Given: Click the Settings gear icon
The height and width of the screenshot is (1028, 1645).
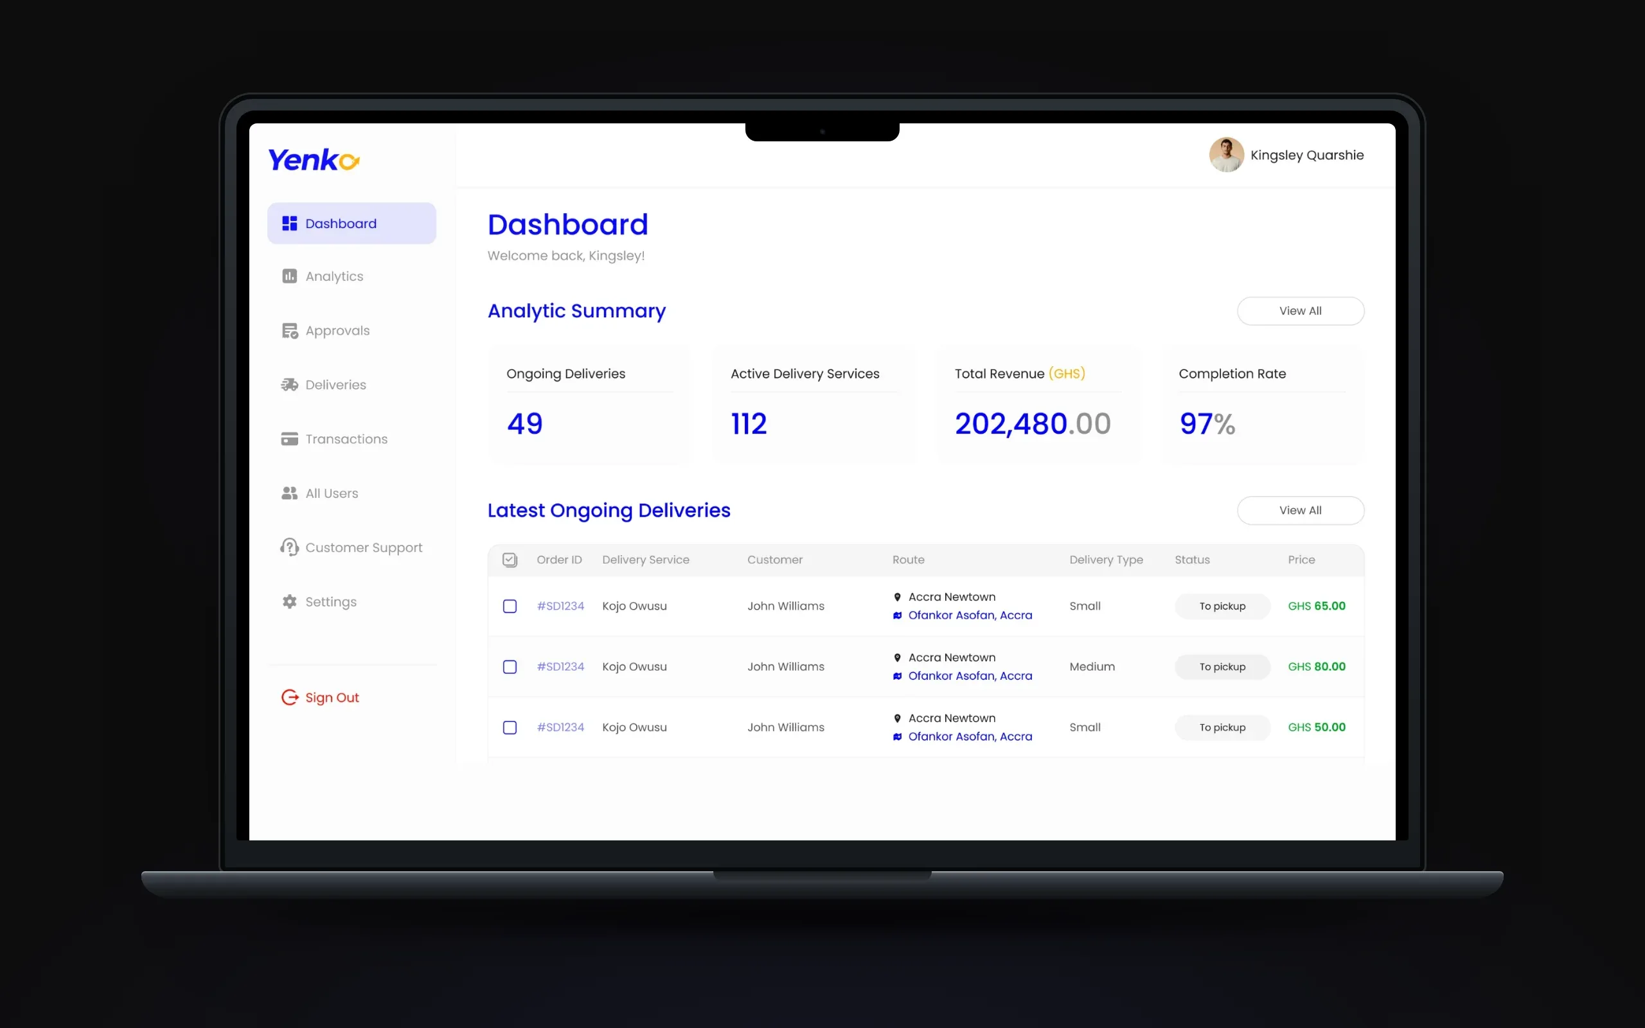Looking at the screenshot, I should (x=290, y=602).
